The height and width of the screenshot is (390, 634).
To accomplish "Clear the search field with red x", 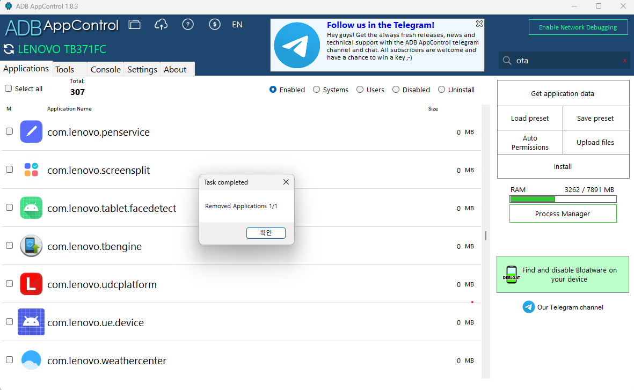I will 624,61.
